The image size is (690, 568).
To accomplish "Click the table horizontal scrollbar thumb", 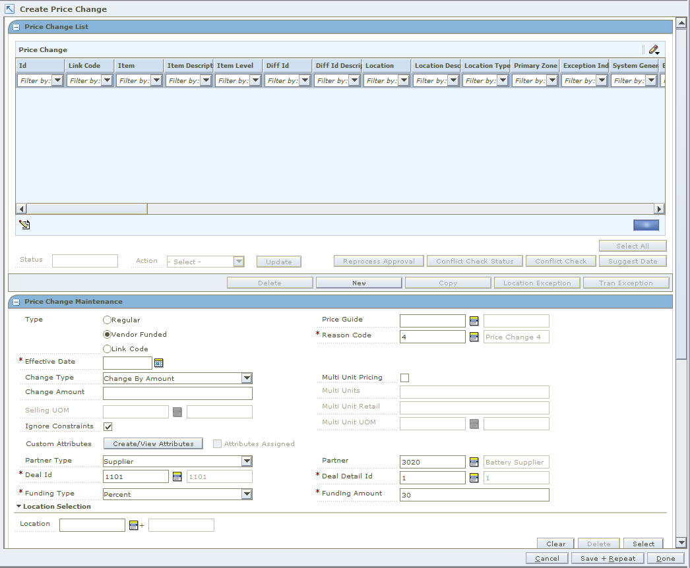I will 86,209.
